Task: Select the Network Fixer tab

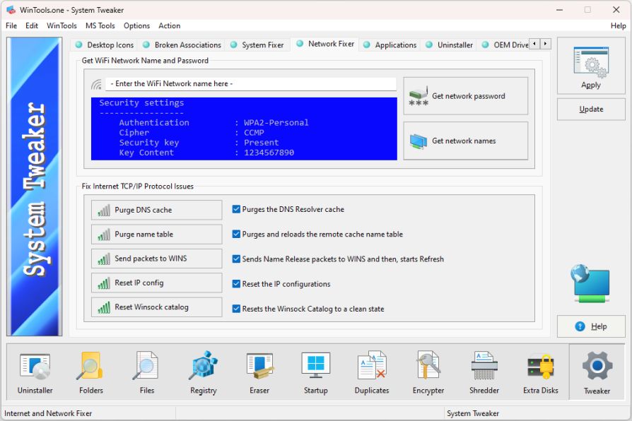Action: [x=325, y=44]
